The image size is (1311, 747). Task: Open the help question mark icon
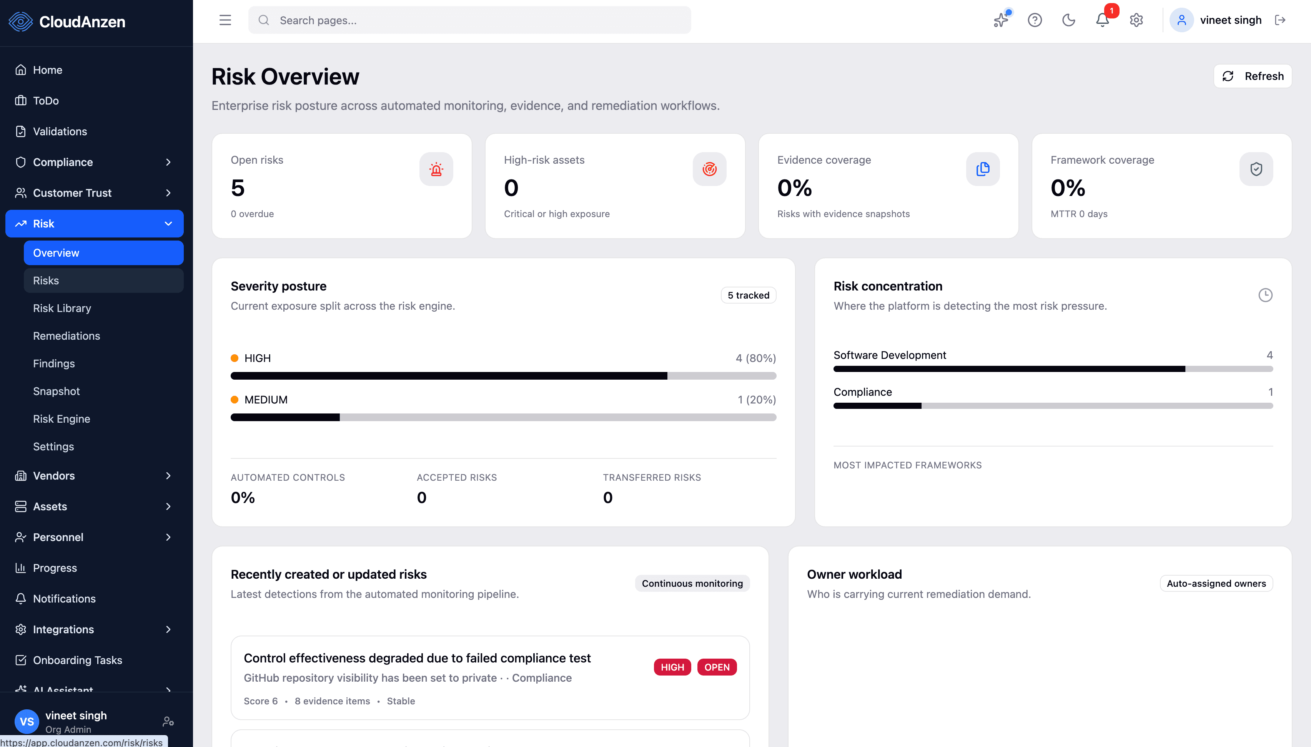click(x=1034, y=20)
